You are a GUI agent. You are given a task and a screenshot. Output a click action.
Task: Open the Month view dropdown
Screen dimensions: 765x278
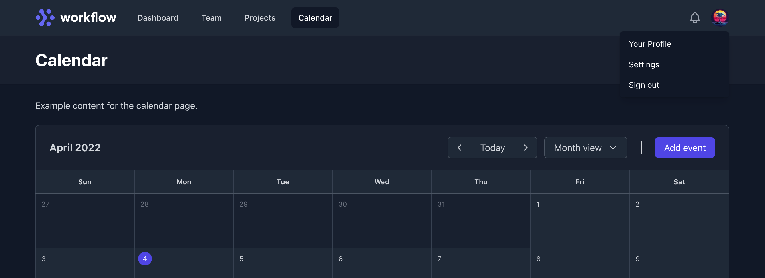tap(586, 148)
